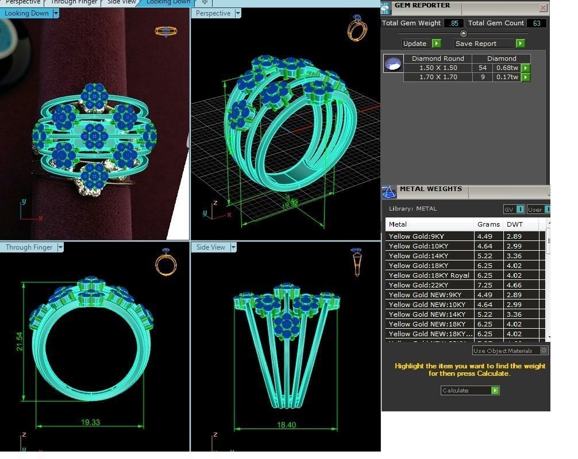The width and height of the screenshot is (578, 459).
Task: Click the Diamond Round gem thumbnail
Action: pyautogui.click(x=393, y=63)
